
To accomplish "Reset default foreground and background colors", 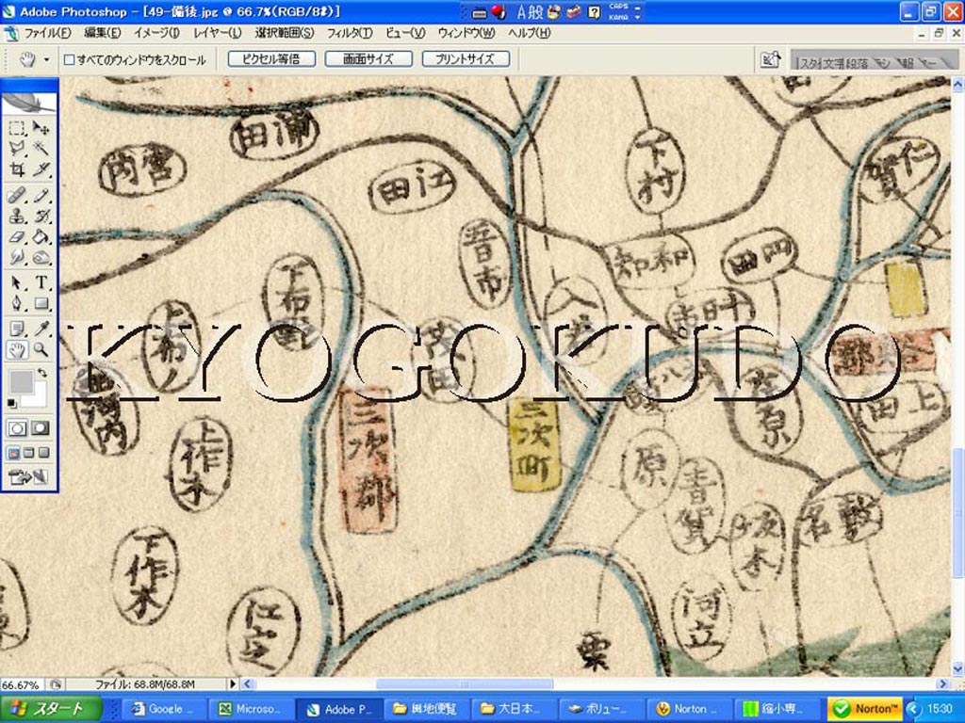I will point(11,403).
